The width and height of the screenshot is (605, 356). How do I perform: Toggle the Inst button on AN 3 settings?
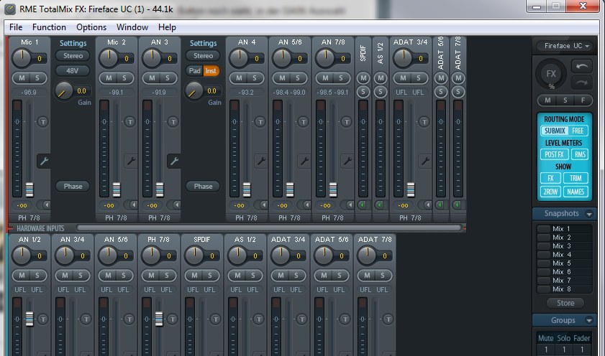[x=211, y=71]
